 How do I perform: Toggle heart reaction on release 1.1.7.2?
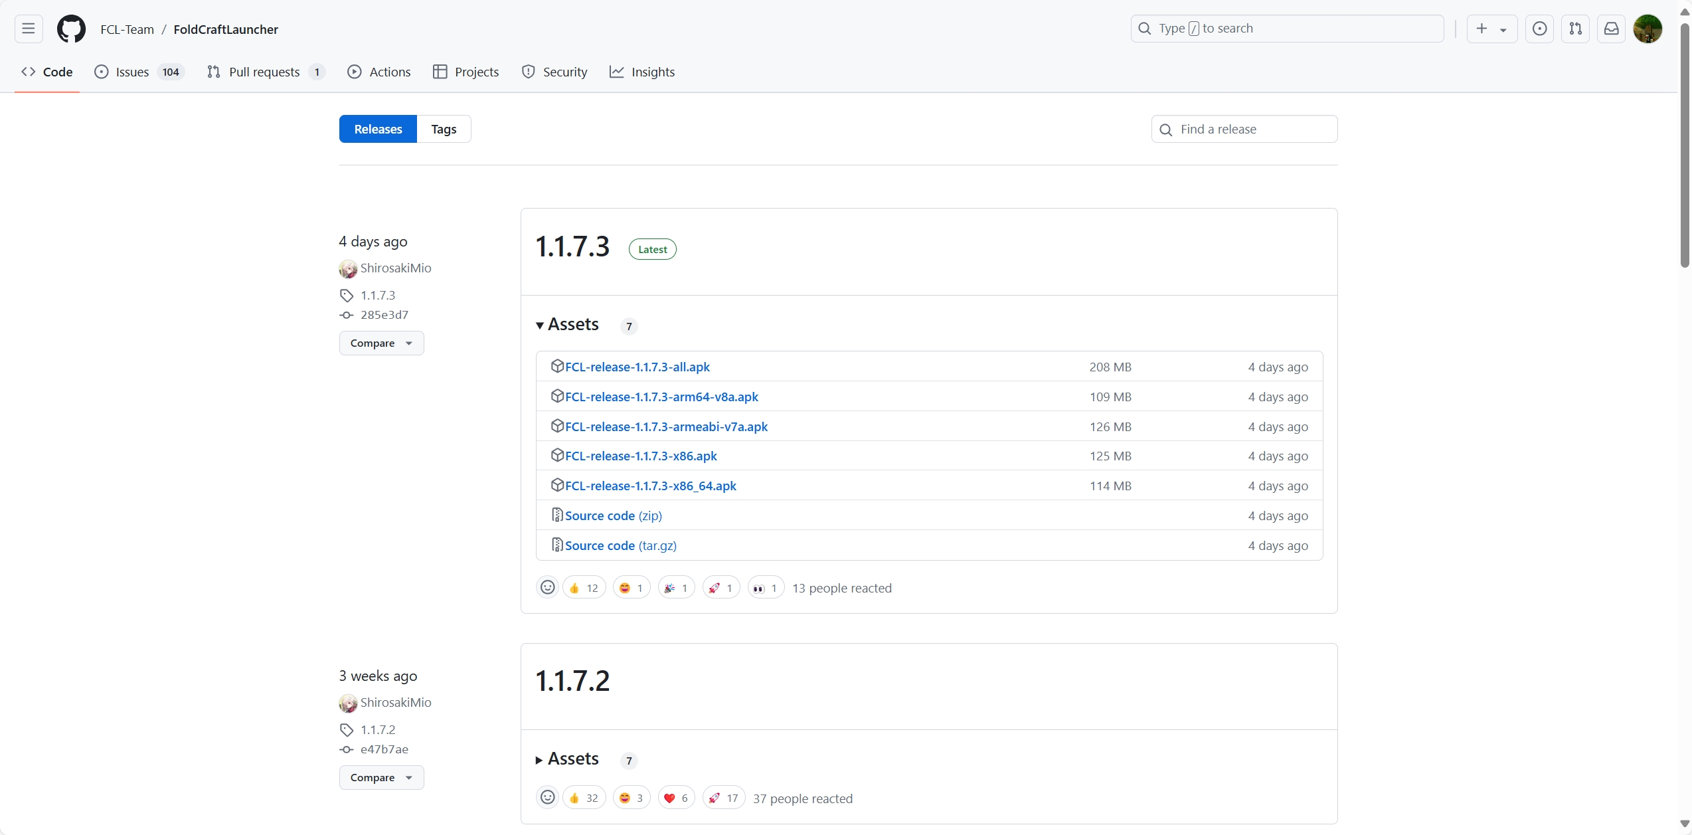coord(676,798)
